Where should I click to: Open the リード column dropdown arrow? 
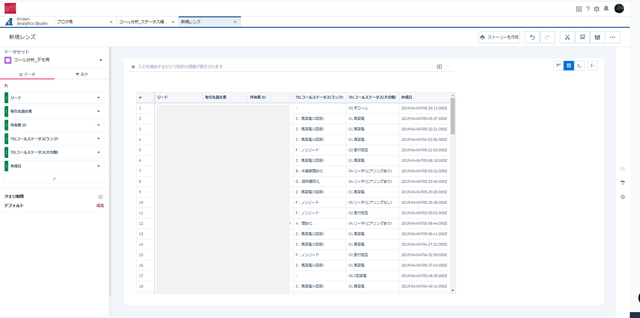99,98
